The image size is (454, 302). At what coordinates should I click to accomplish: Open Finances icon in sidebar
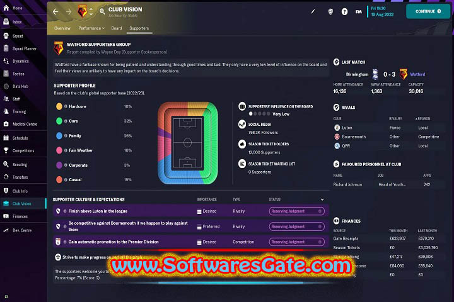click(6, 216)
